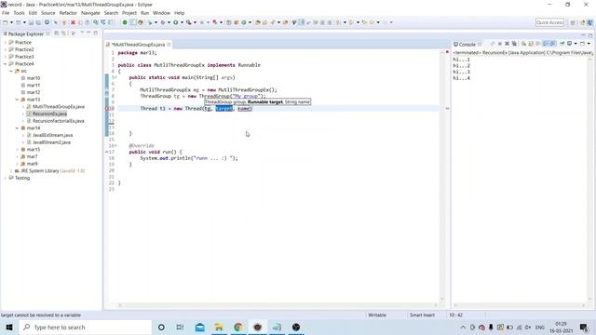Collapse the mar13 package node
Image resolution: width=596 pixels, height=335 pixels.
click(17, 100)
